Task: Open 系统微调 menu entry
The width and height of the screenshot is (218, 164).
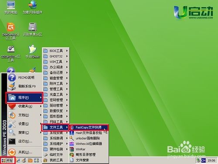Action: [56, 138]
